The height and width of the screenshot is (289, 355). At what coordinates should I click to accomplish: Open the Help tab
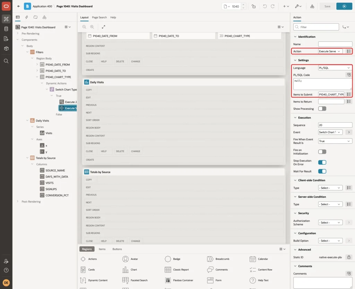tap(113, 17)
